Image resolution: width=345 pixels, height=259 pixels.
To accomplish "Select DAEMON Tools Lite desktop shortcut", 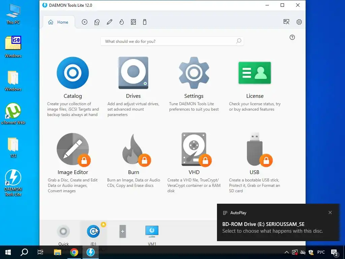I will pos(13,182).
